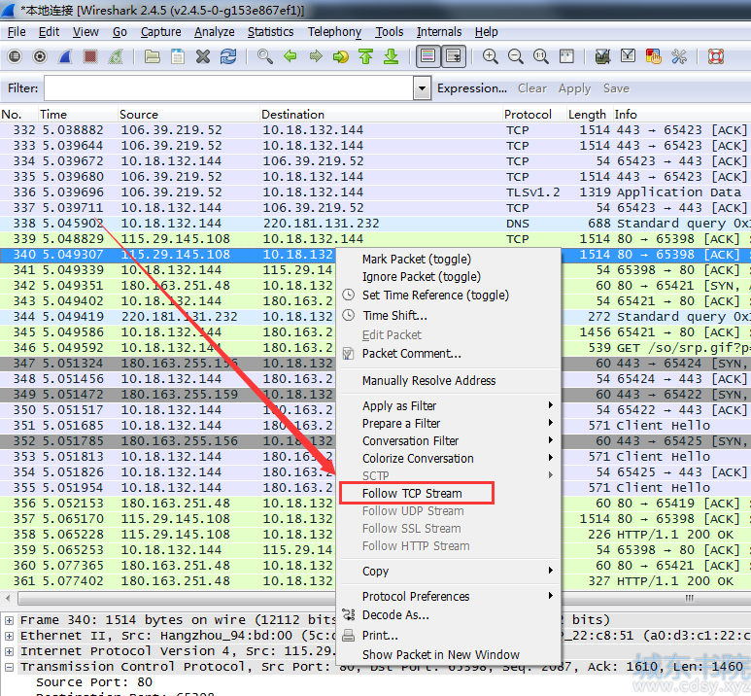Zoom out on packet text

point(515,56)
